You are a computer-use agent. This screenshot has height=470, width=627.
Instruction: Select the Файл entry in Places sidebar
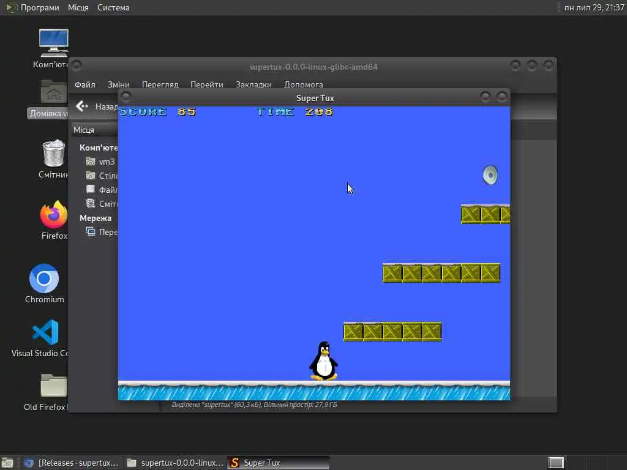pyautogui.click(x=101, y=190)
